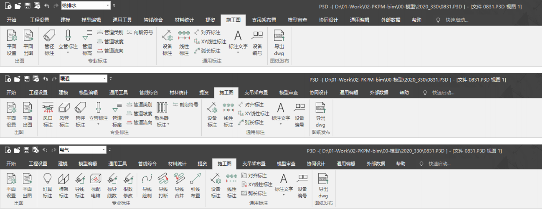Open the quick access customize arrow beside 给排水
543x209 pixels.
tap(114, 6)
